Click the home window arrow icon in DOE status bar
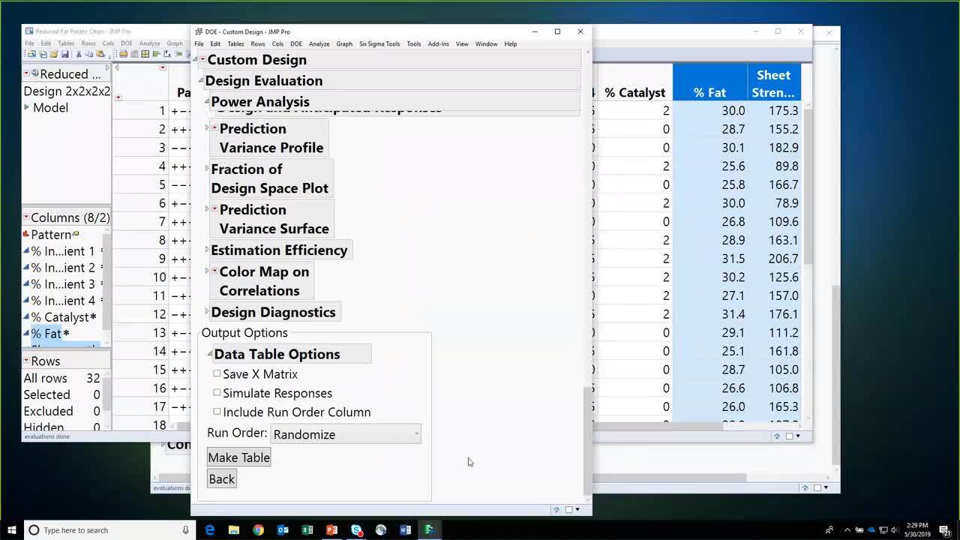The image size is (960, 540). pyautogui.click(x=556, y=510)
